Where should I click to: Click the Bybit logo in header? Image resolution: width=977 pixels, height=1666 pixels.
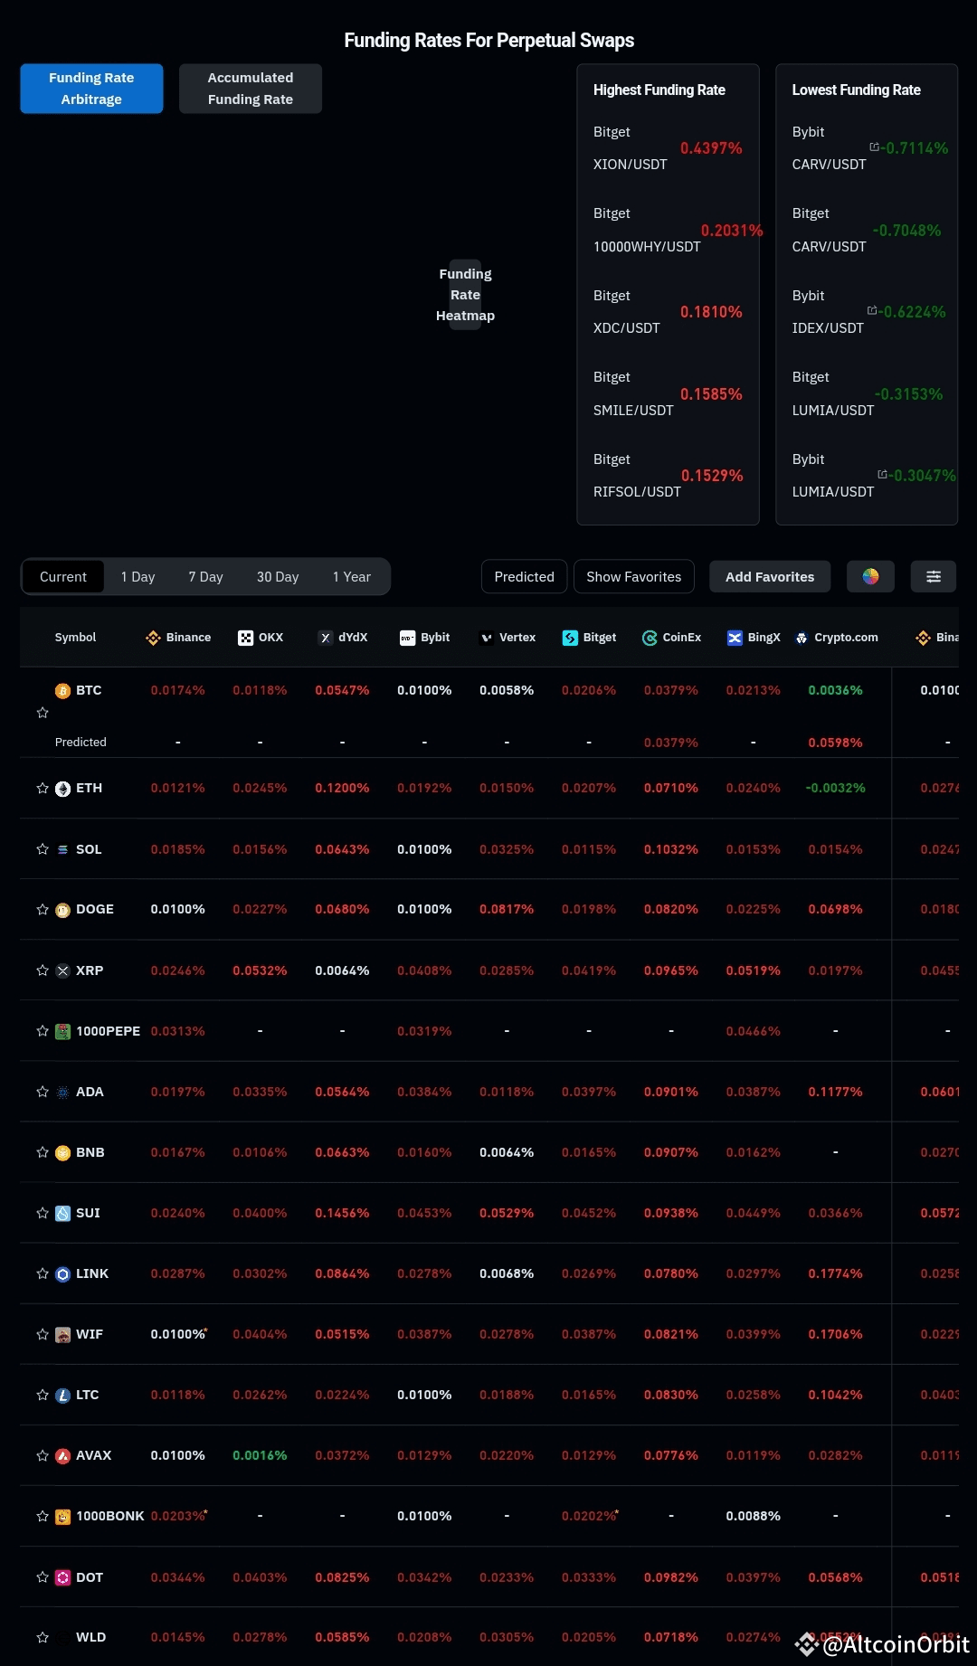(x=407, y=638)
